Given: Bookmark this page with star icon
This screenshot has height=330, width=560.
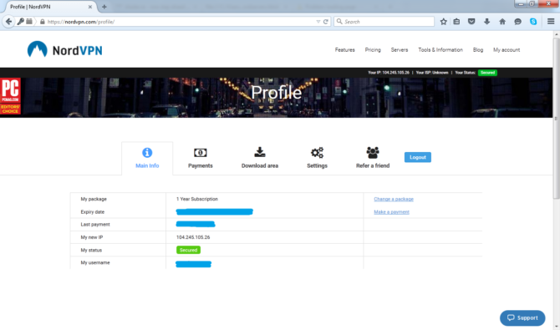Looking at the screenshot, I should point(443,22).
